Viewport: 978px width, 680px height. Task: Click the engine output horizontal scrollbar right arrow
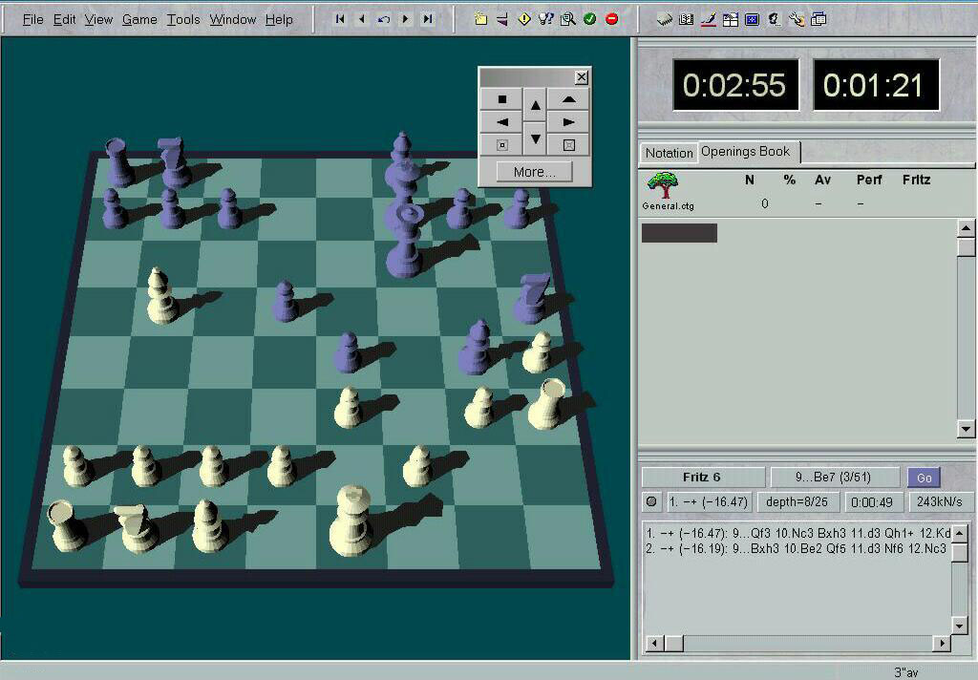(x=941, y=644)
